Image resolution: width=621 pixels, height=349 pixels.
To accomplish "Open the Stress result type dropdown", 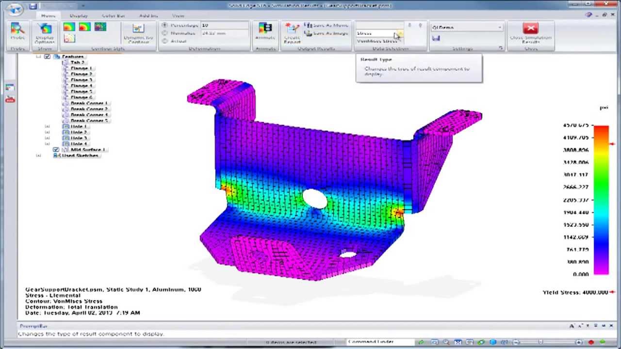I will point(399,33).
